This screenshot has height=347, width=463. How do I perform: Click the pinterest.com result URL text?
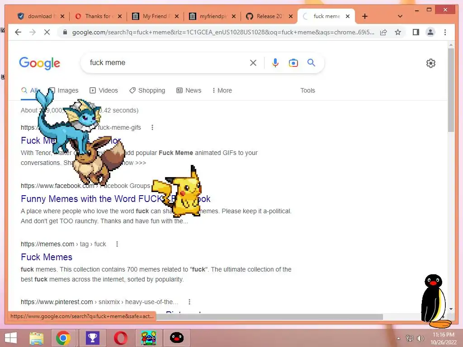tap(99, 302)
